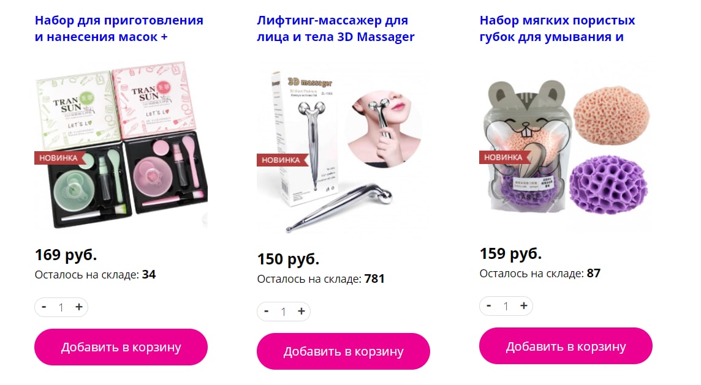The height and width of the screenshot is (385, 701).
Task: Click the НОВИНКА badge on mask set
Action: (58, 158)
